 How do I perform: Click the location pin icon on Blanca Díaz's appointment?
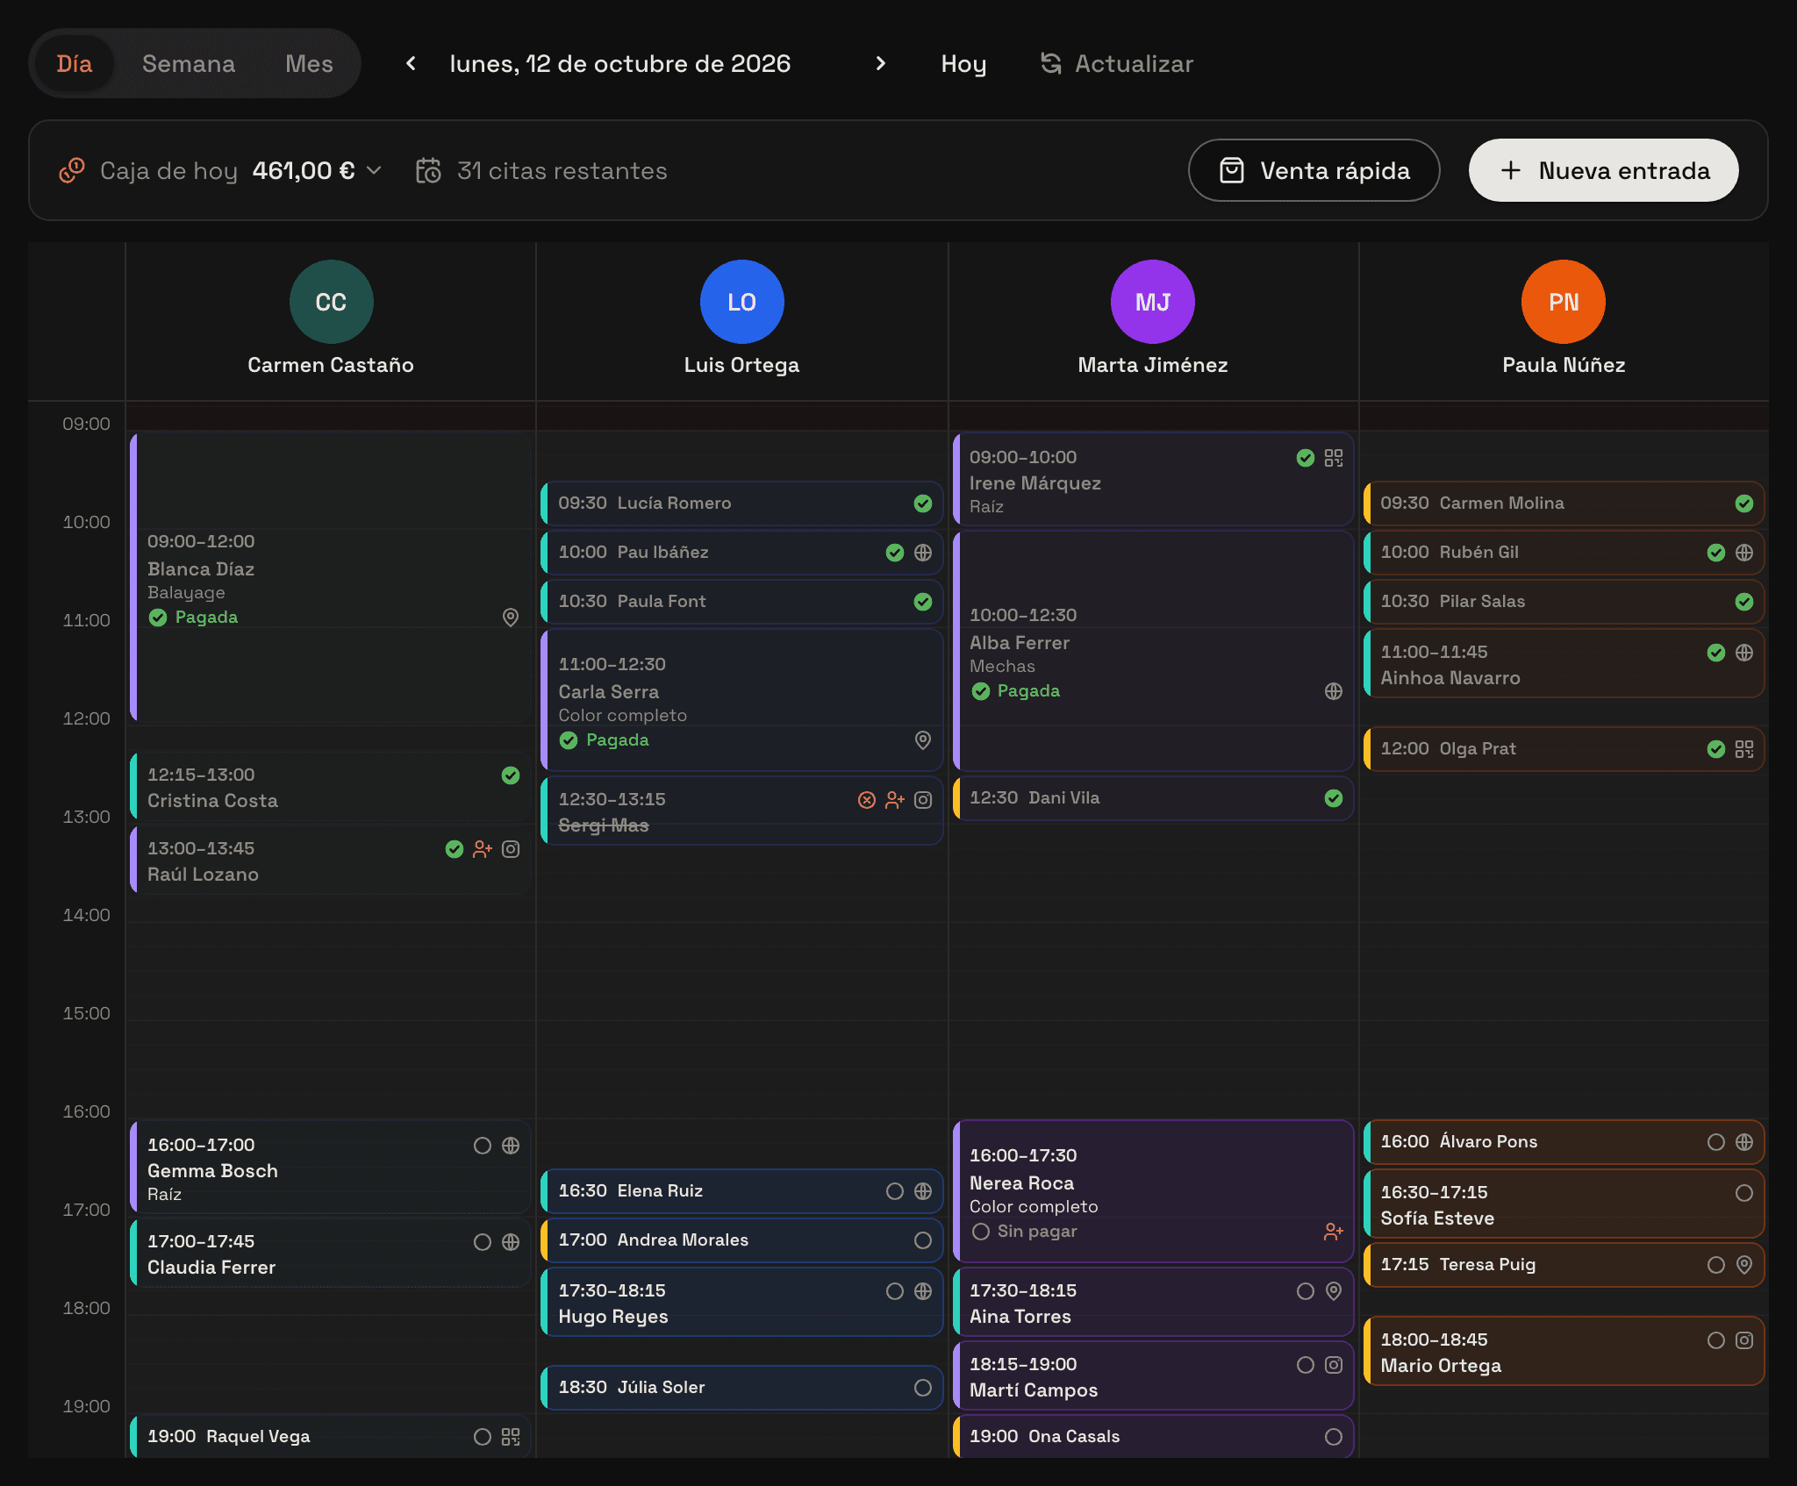pos(511,618)
